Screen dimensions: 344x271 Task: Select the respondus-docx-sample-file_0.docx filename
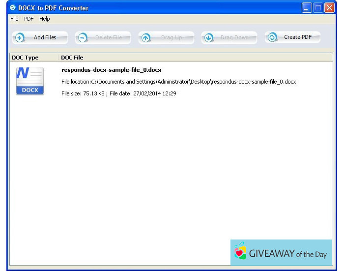[x=111, y=70]
